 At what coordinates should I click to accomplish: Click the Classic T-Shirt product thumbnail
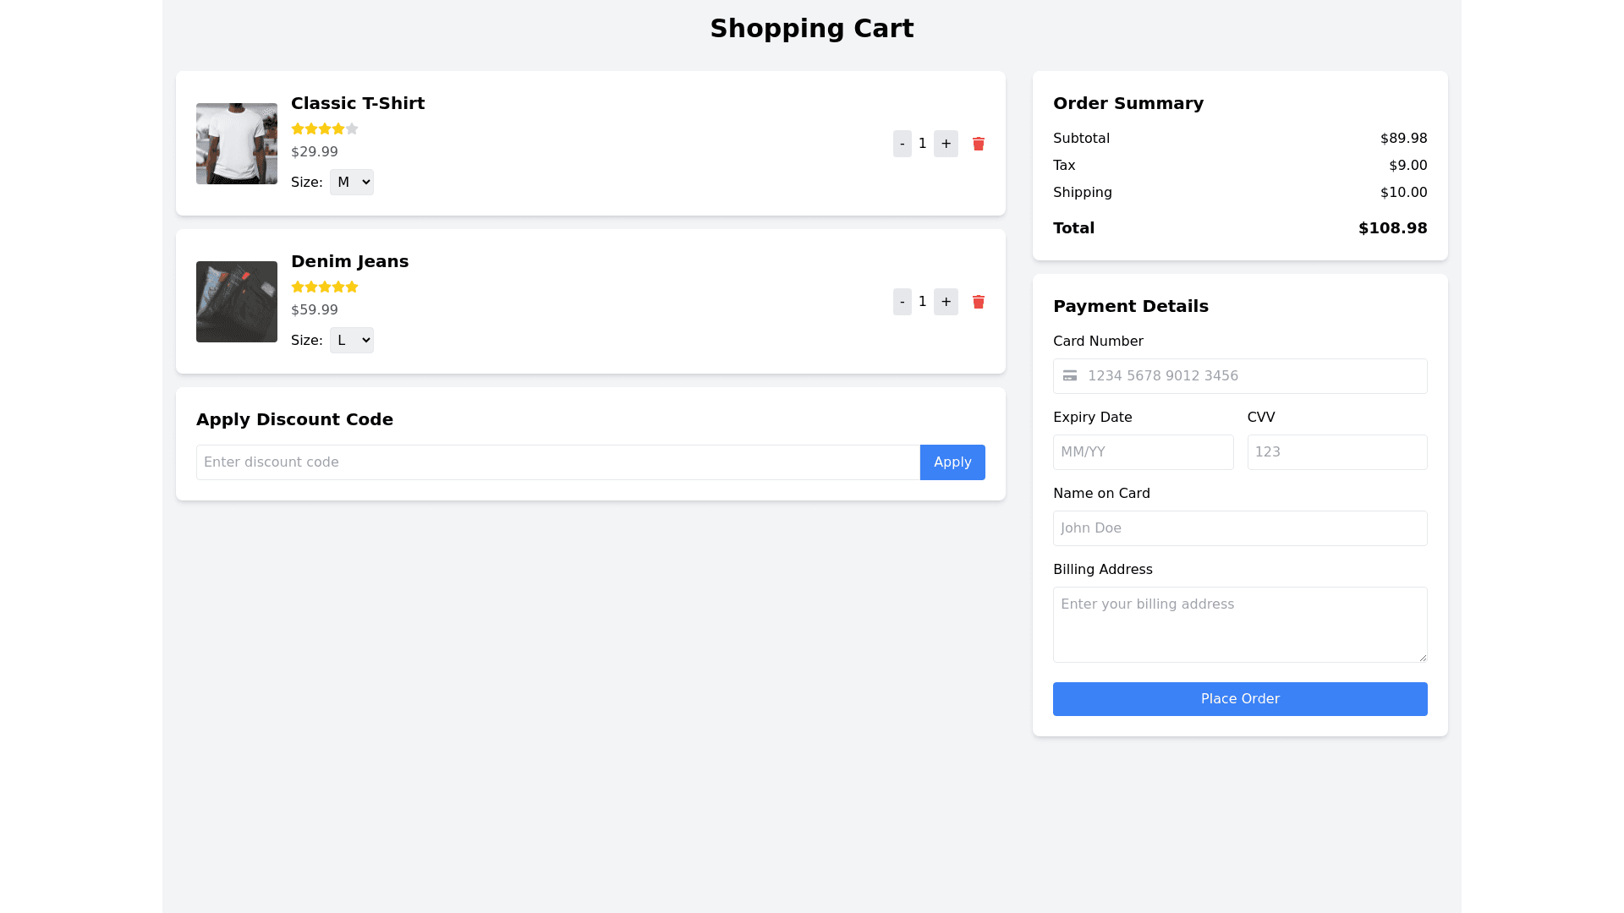coord(237,144)
